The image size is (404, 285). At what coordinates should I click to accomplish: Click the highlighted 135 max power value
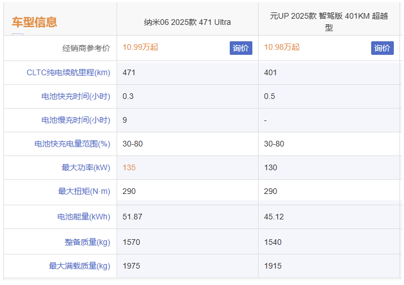click(129, 167)
